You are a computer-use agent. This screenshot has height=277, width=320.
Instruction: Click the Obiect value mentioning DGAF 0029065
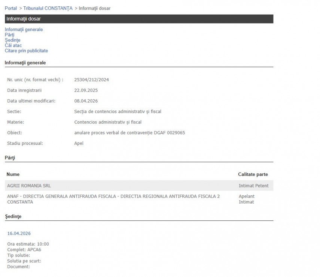(129, 133)
